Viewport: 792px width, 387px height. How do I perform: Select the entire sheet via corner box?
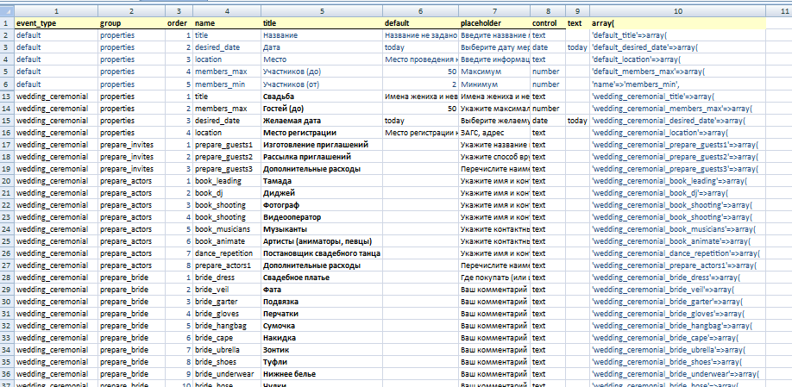(x=7, y=11)
